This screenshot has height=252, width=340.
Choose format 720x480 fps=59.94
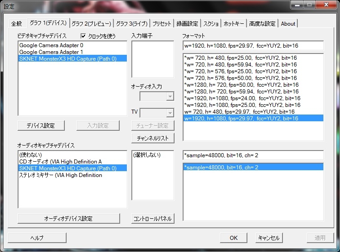coord(253,65)
